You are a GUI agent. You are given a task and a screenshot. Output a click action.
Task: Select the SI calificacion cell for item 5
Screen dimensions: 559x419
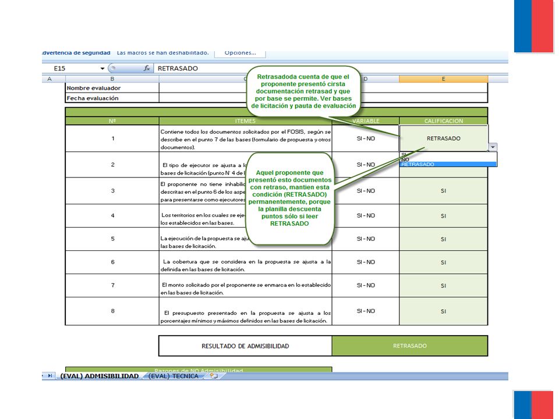[x=443, y=239]
